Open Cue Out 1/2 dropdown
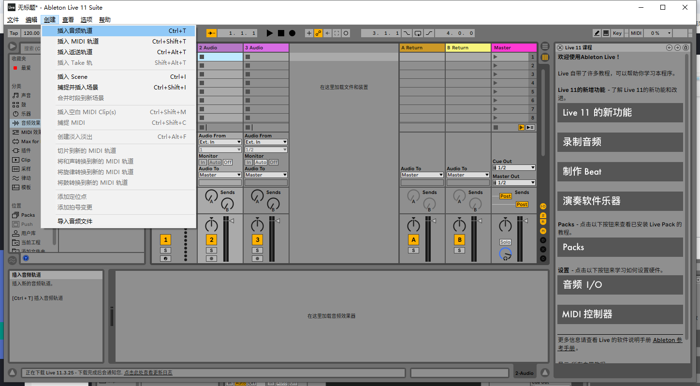 514,168
